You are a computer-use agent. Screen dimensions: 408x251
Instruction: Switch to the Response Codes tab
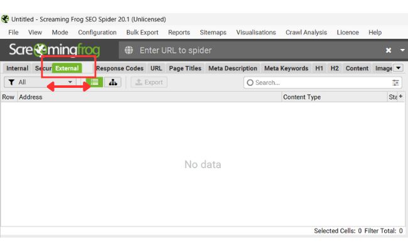[x=119, y=68]
